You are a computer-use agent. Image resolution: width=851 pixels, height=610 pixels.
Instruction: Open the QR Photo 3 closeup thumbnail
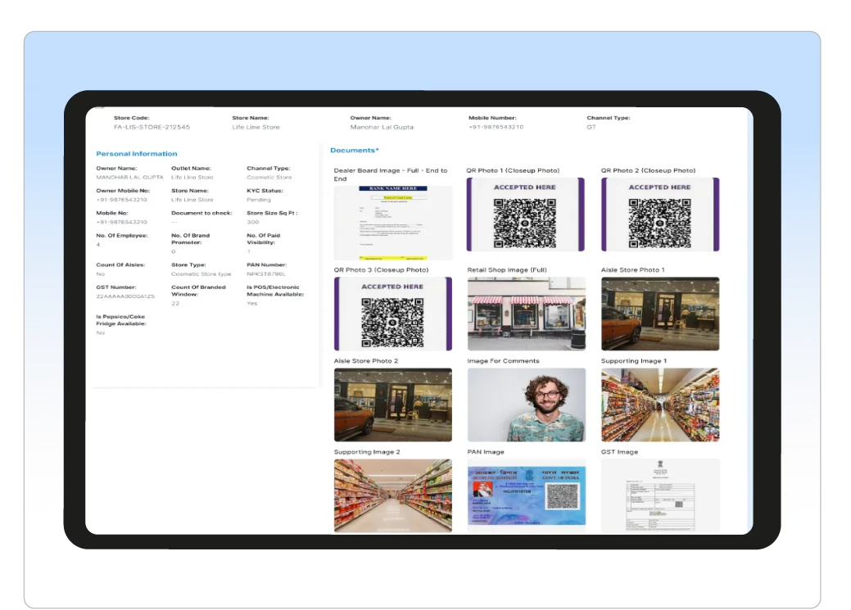(393, 314)
